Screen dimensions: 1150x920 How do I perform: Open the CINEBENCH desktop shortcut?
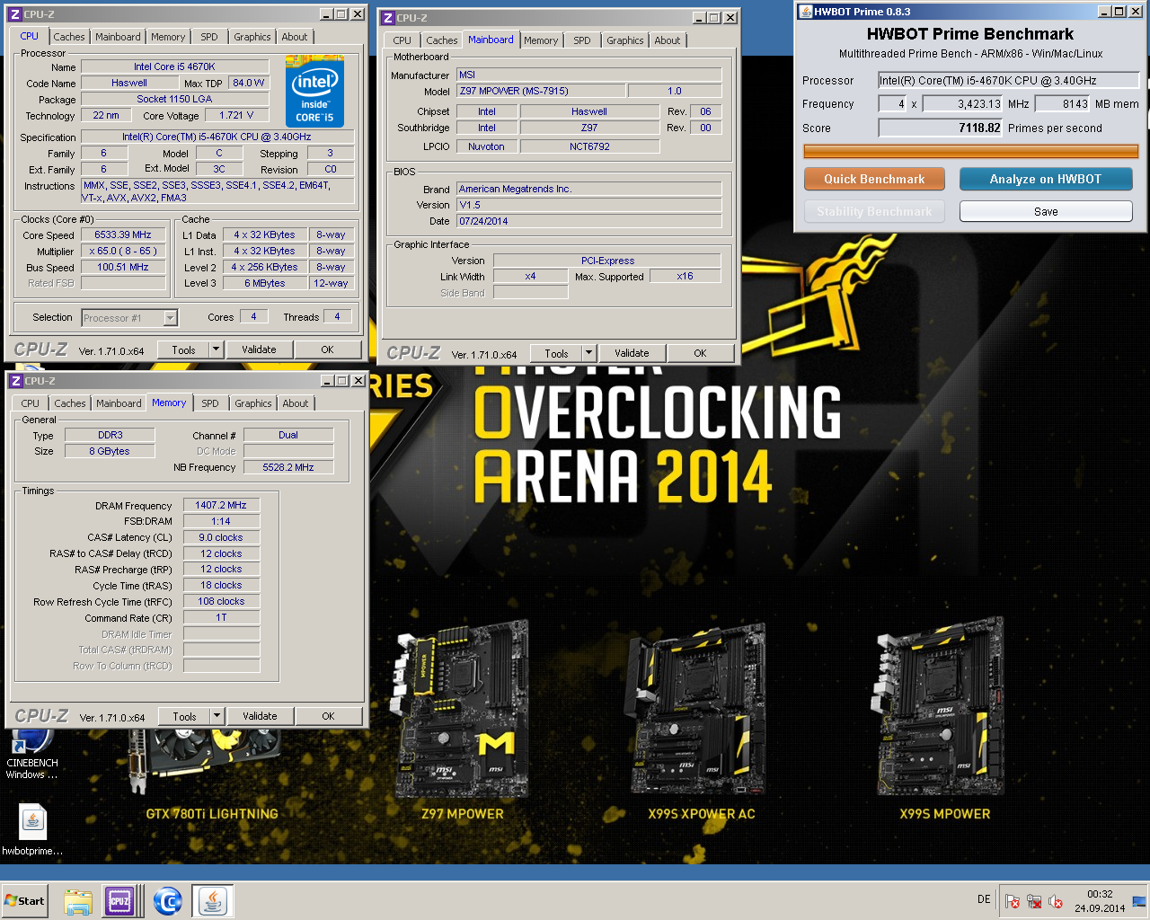tap(31, 753)
